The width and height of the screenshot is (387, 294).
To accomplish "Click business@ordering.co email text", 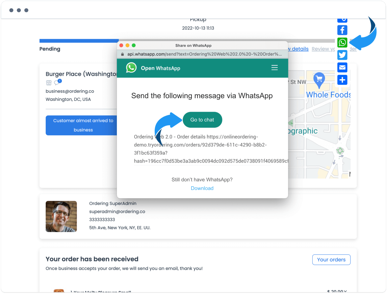I will 70,91.
